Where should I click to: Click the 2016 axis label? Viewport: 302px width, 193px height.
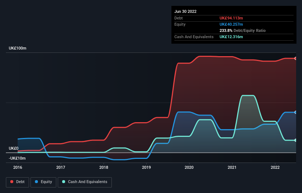18,167
